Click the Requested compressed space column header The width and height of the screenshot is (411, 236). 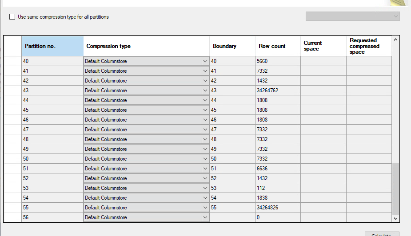[x=368, y=46]
